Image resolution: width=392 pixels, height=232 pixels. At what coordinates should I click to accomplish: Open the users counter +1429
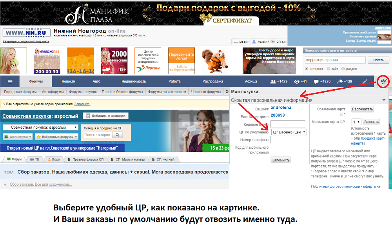point(279,81)
